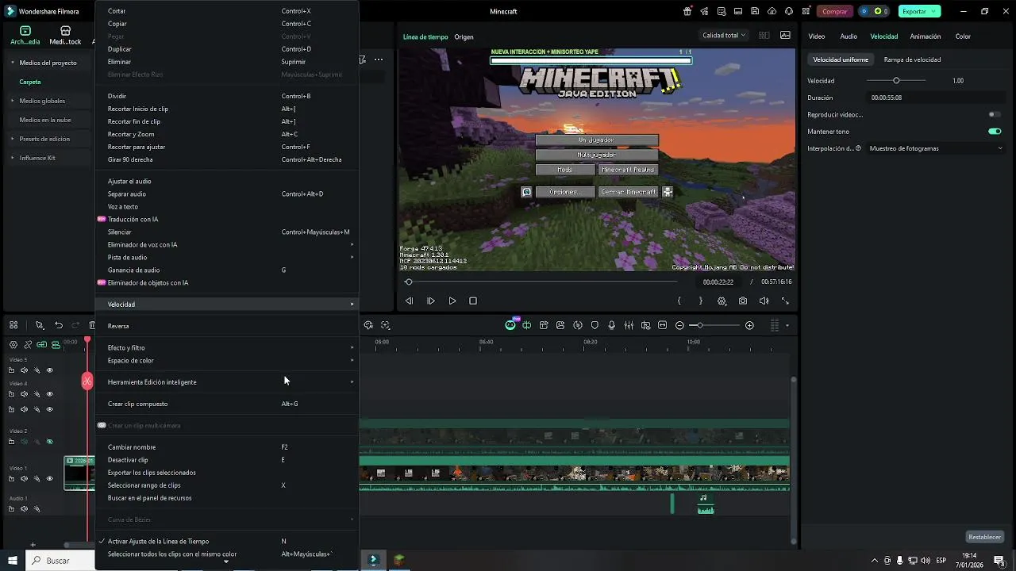The height and width of the screenshot is (571, 1016).
Task: Expand Espacio de color submenu
Action: tap(226, 360)
